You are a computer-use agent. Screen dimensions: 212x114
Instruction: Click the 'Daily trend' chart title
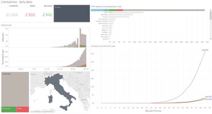click(6, 25)
